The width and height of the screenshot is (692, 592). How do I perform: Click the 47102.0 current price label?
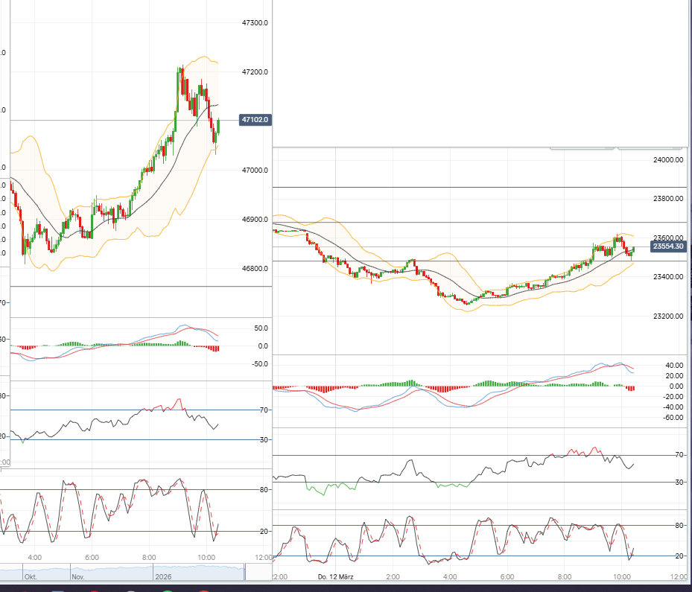pos(255,119)
